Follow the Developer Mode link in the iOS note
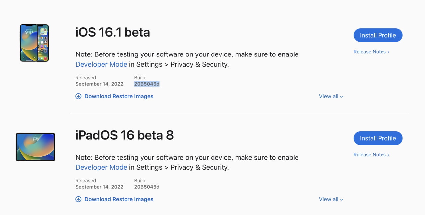 point(101,64)
